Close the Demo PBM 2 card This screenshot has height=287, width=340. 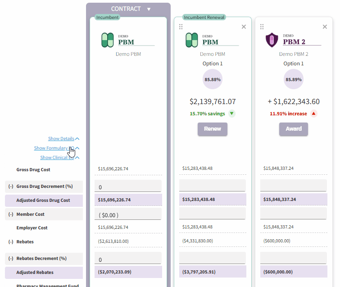point(325,27)
